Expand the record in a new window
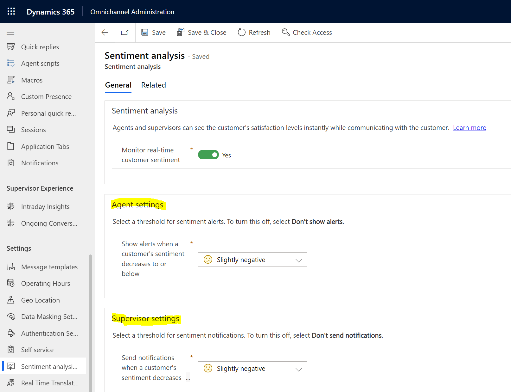The image size is (511, 392). pos(125,32)
